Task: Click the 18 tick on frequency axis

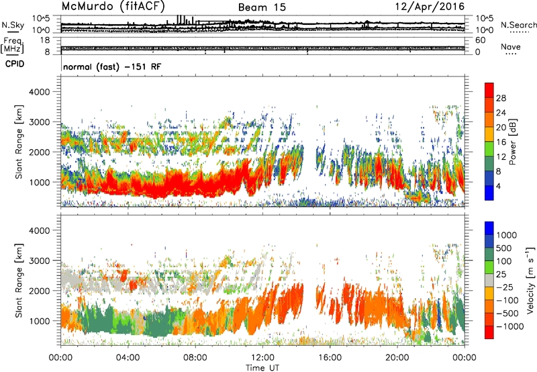Action: click(x=45, y=40)
